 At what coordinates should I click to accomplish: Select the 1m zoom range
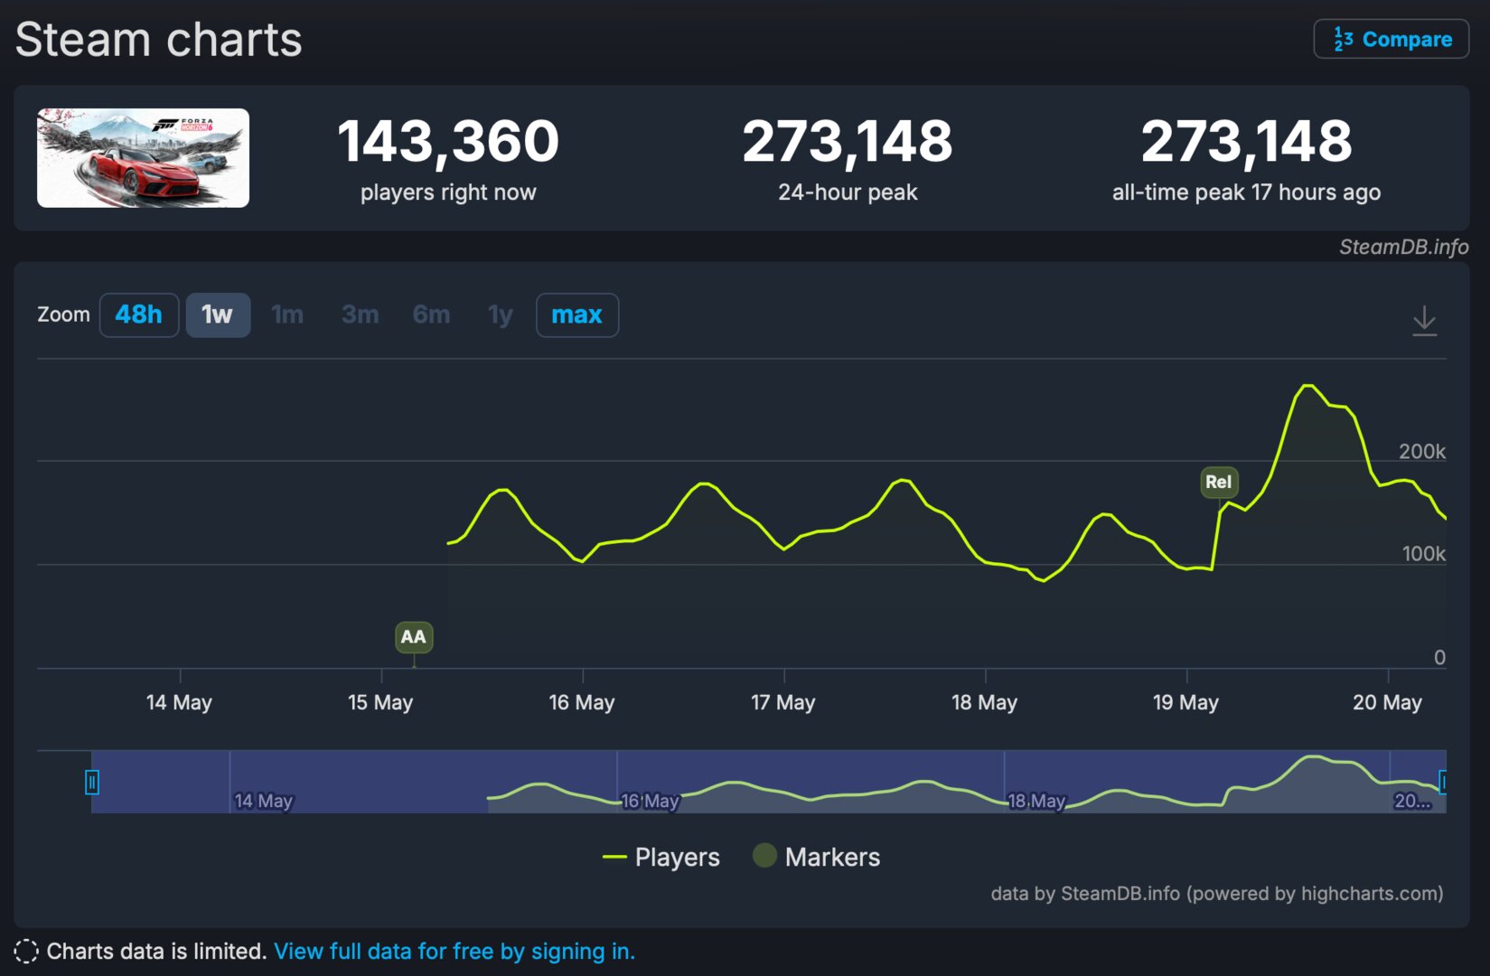pyautogui.click(x=287, y=314)
